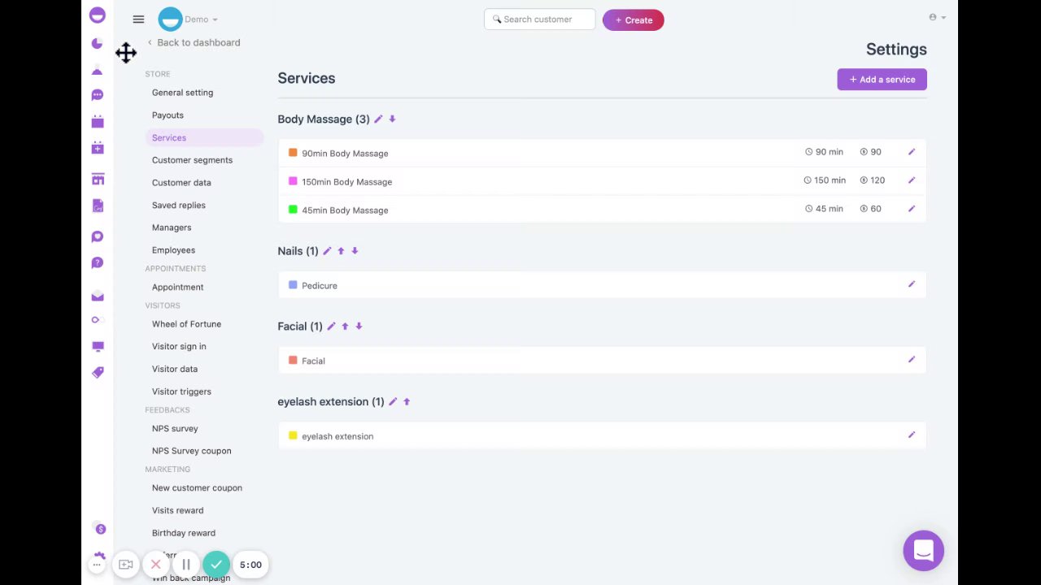The height and width of the screenshot is (585, 1041).
Task: Pause the screen recording
Action: [186, 565]
